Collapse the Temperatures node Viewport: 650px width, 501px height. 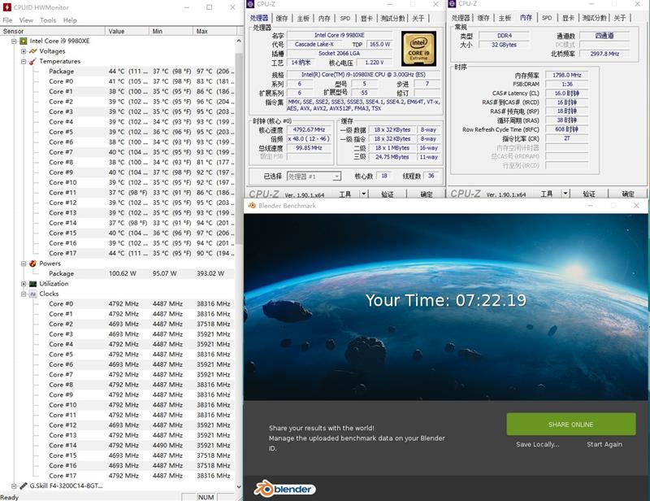point(24,62)
